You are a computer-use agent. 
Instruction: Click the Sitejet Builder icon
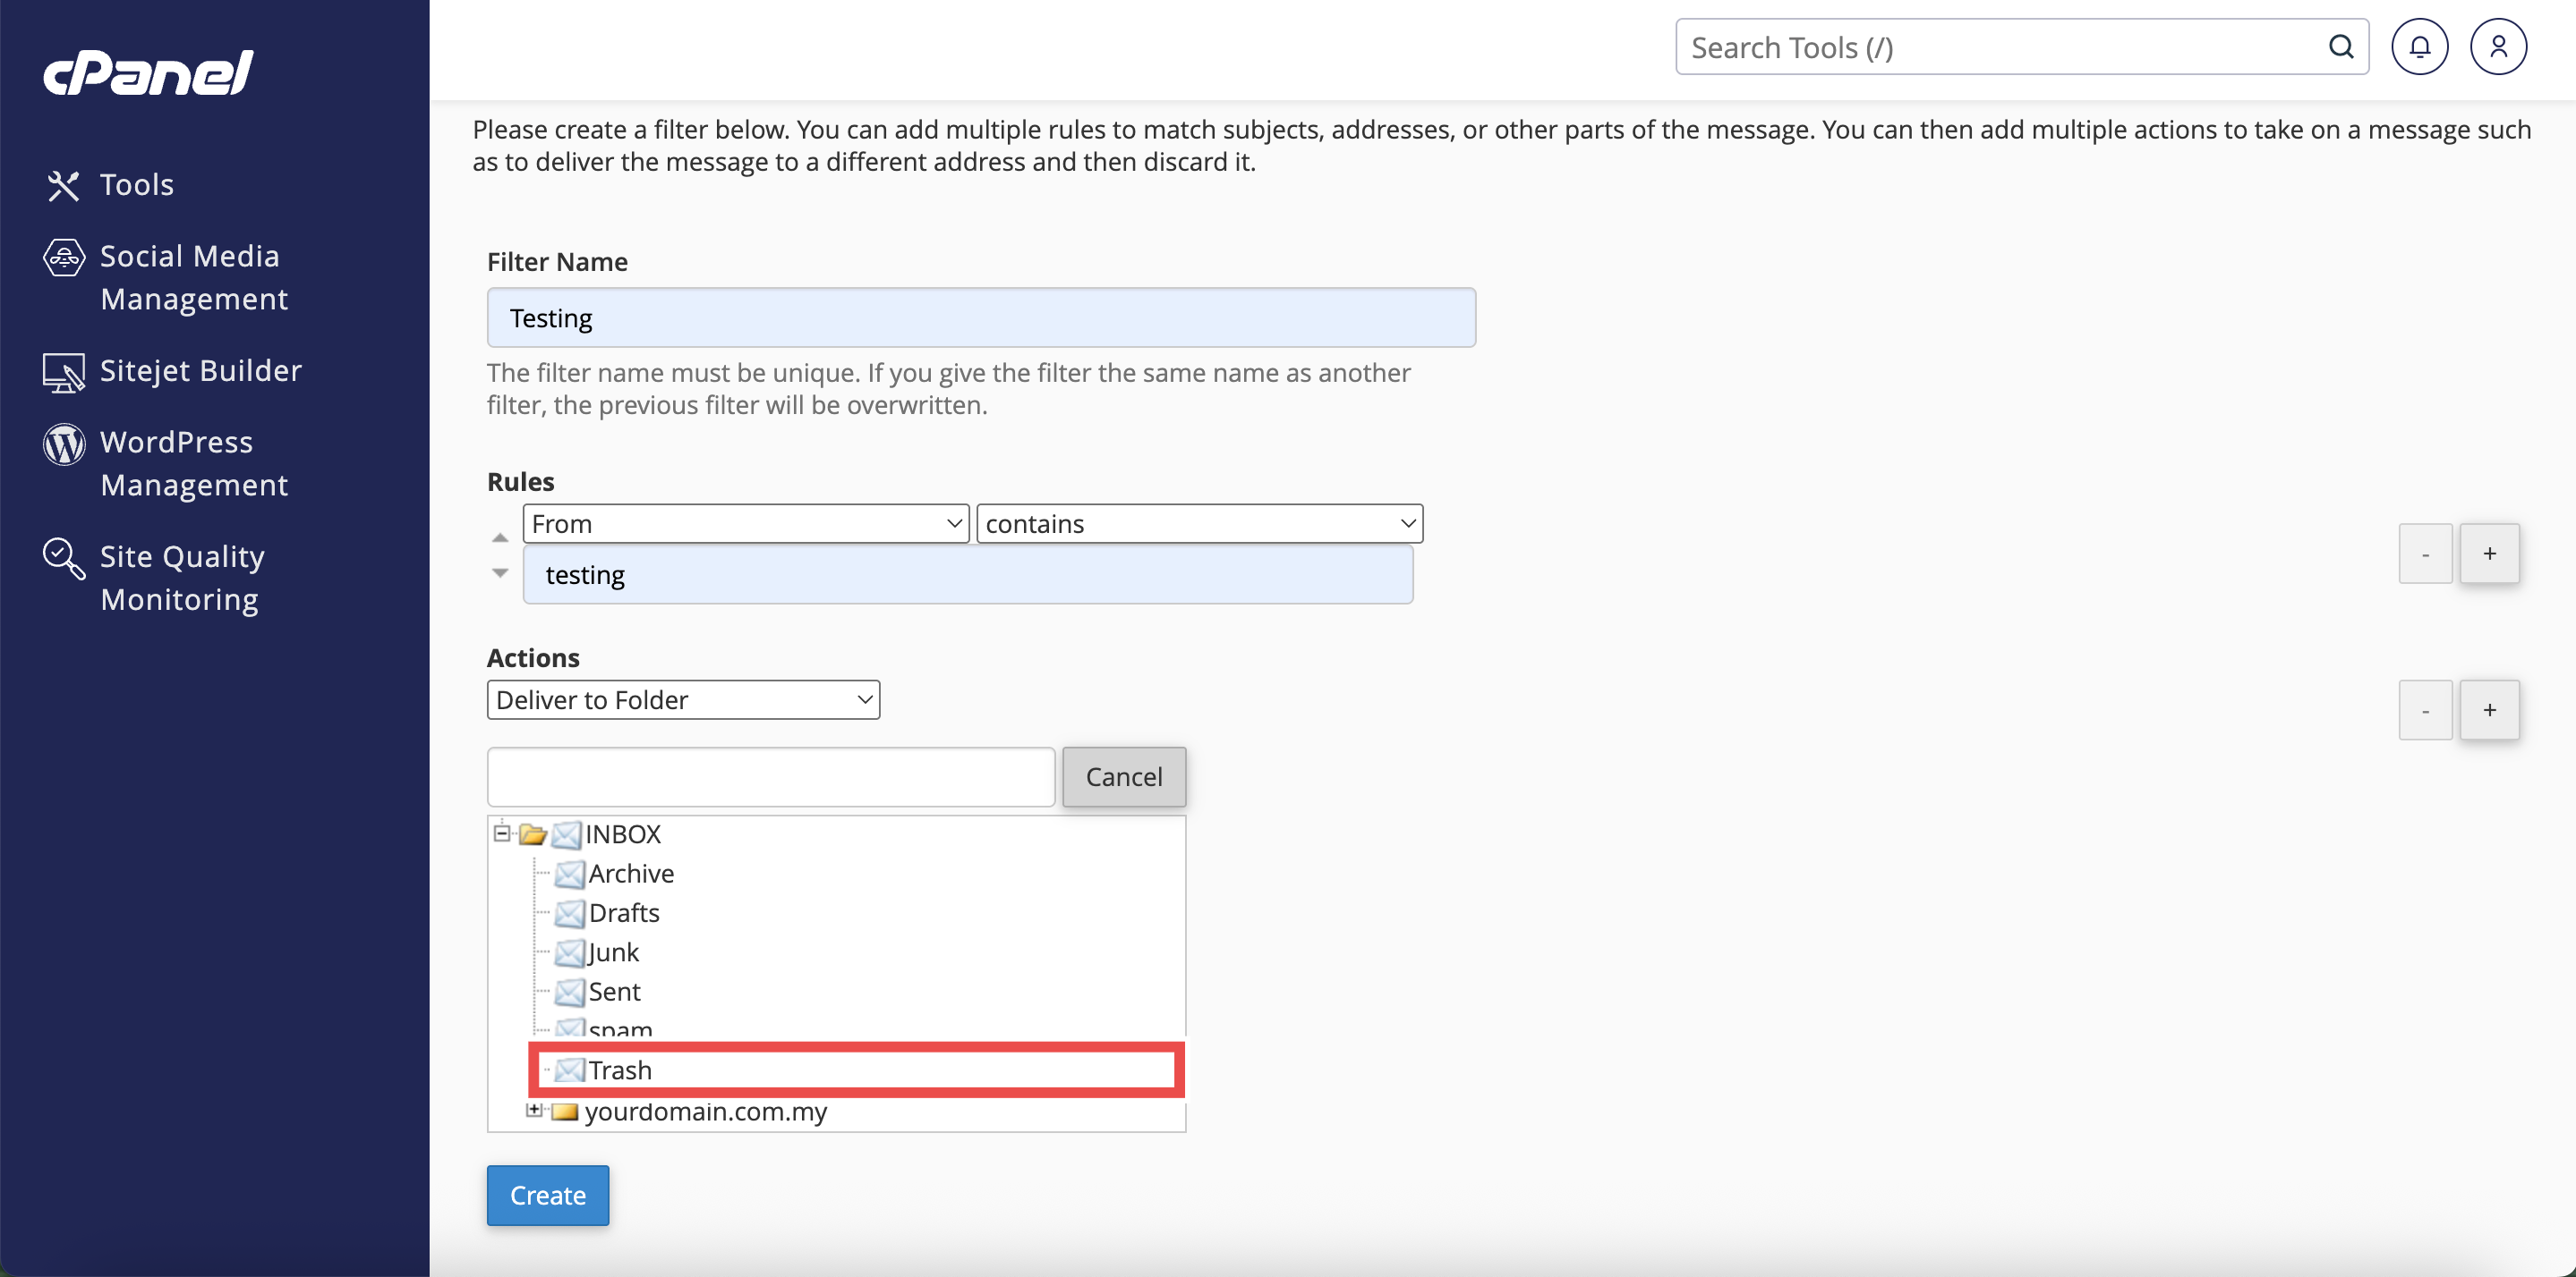(x=63, y=372)
